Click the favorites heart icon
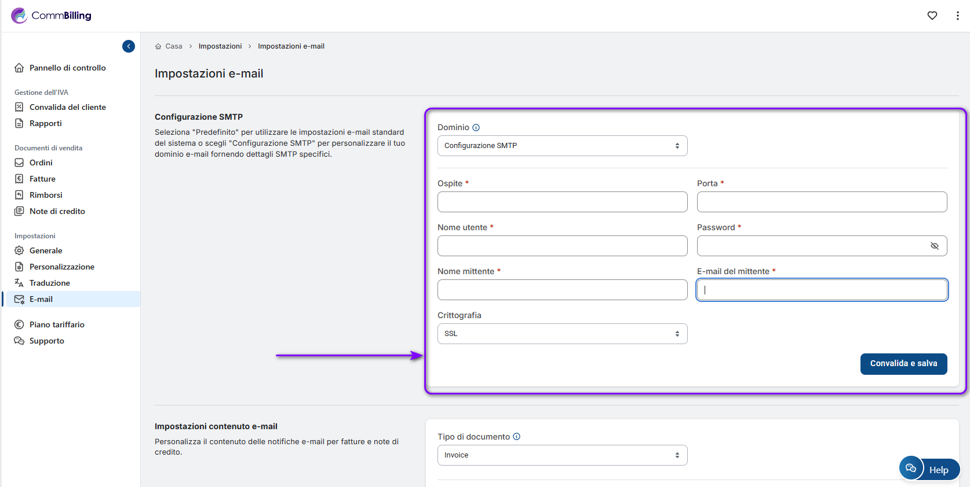The width and height of the screenshot is (970, 487). 932,16
